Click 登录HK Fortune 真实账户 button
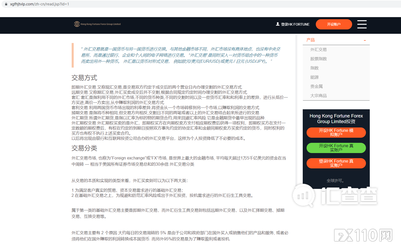The image size is (401, 248). (x=336, y=163)
